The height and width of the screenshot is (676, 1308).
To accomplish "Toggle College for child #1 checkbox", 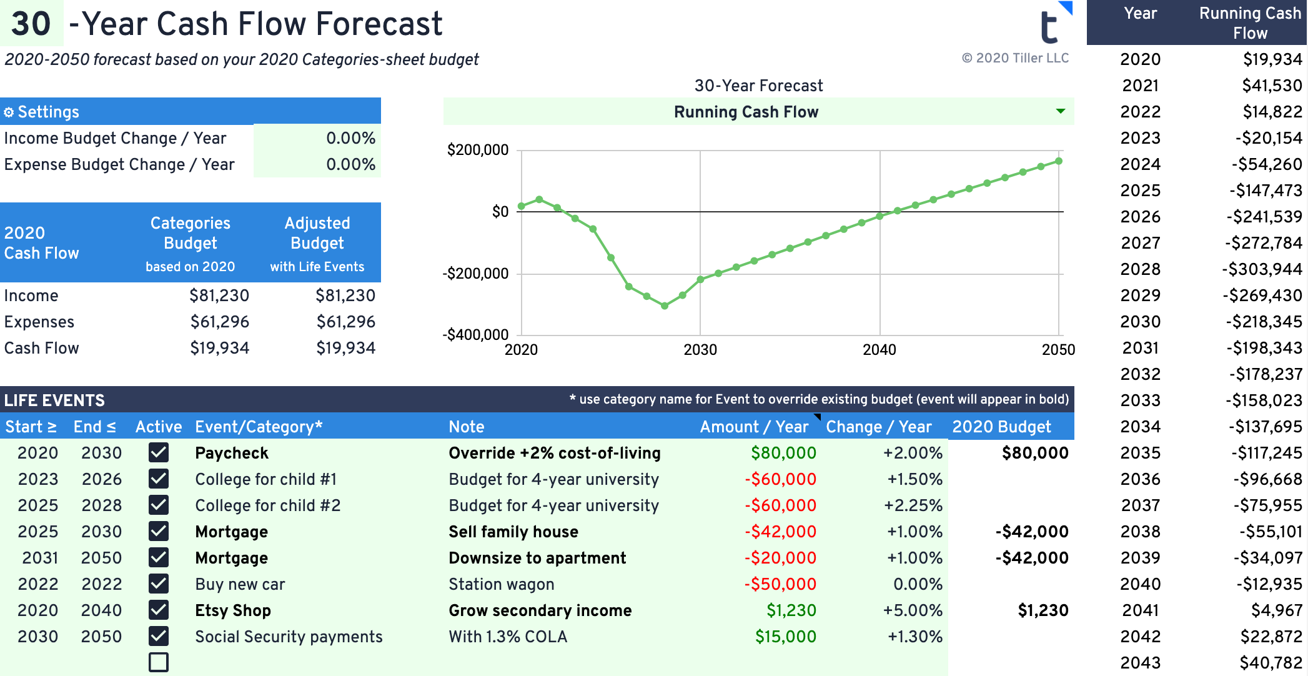I will pyautogui.click(x=159, y=479).
